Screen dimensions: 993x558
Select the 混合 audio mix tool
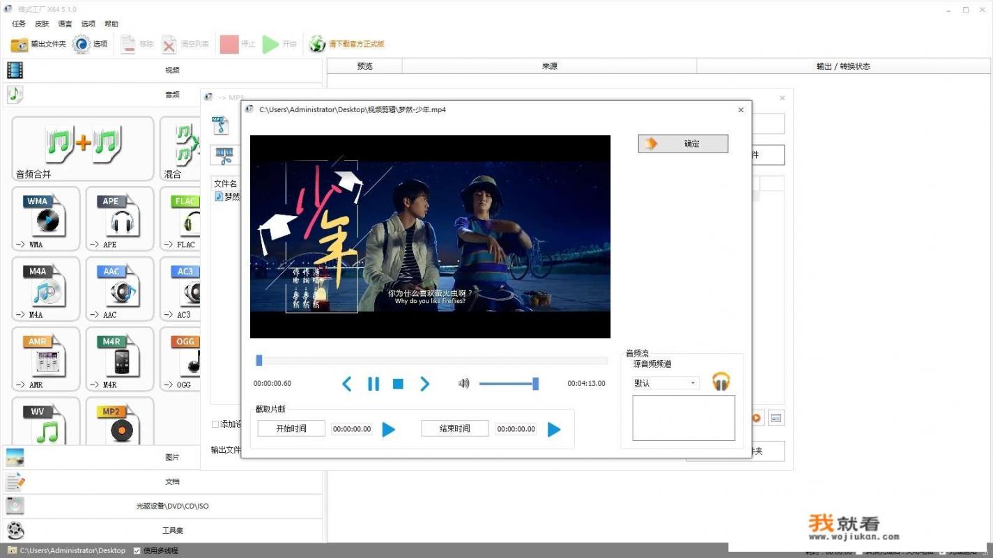pos(180,148)
